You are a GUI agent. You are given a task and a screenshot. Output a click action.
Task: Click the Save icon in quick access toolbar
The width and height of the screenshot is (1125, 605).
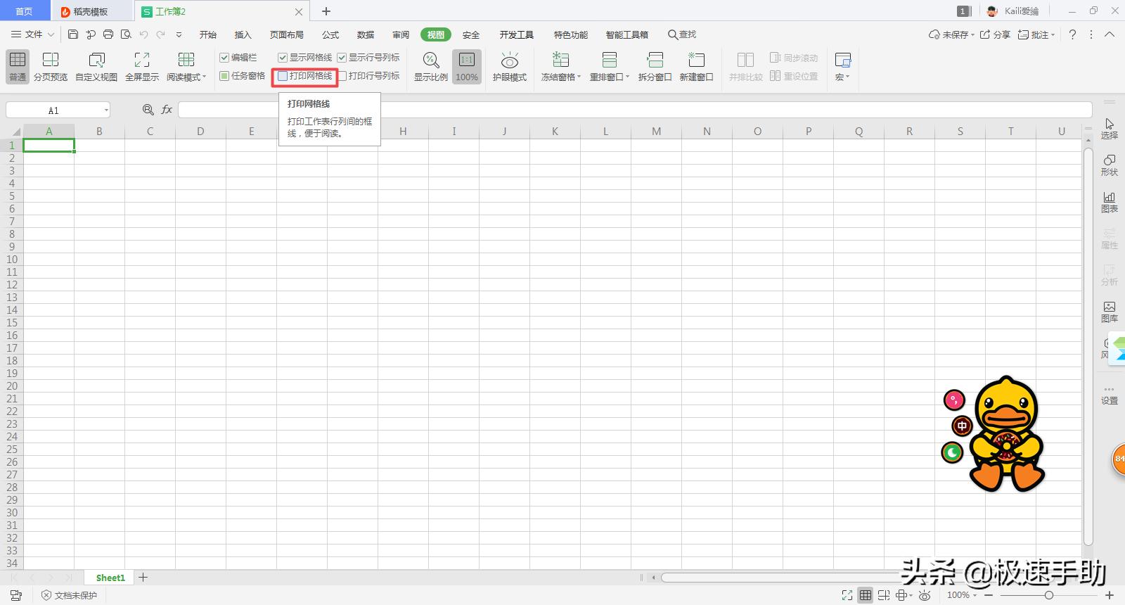[73, 34]
